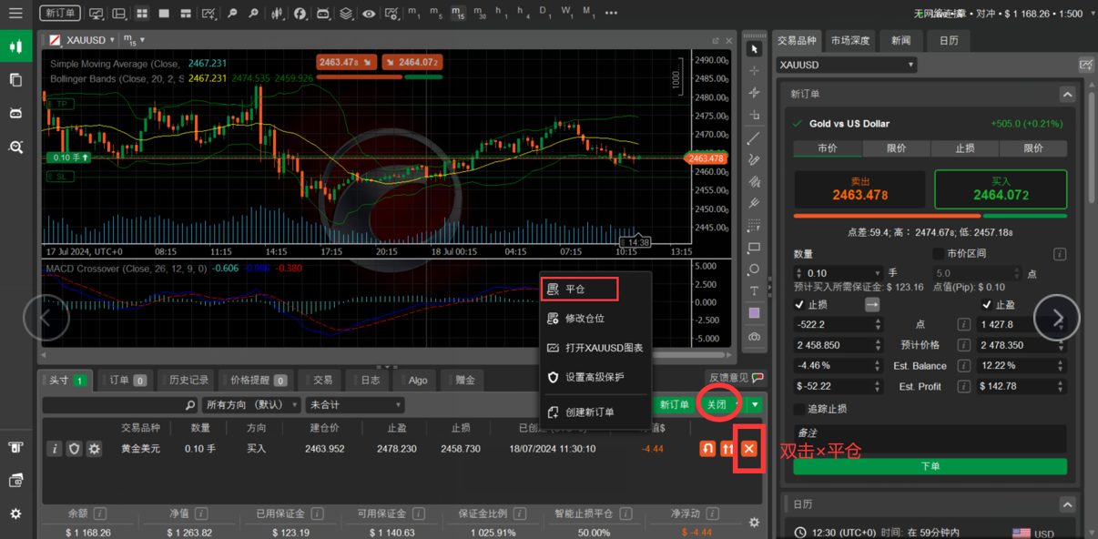Toggle the chart visibility eye icon

tap(369, 14)
